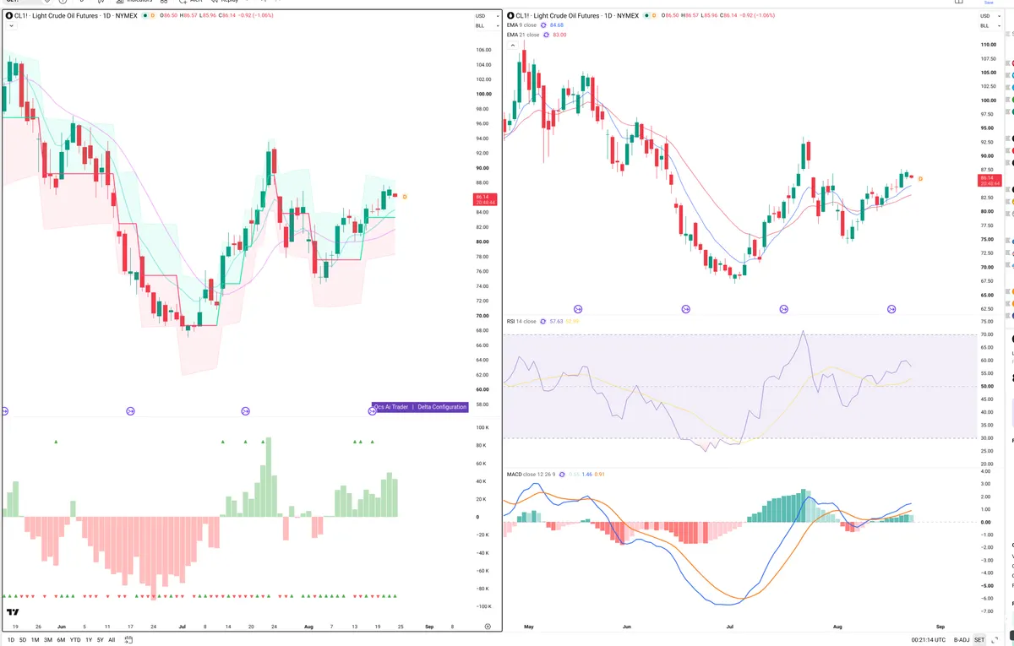1014x646 pixels.
Task: Click 86.14 current price label on right chart
Action: point(989,181)
